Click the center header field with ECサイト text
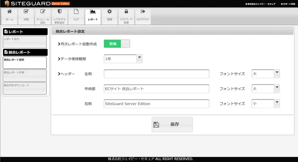Image resolution: width=298 pixels, height=162 pixels. tap(156, 89)
